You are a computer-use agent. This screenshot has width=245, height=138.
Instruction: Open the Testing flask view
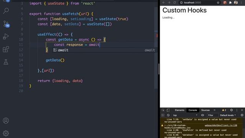(6, 62)
